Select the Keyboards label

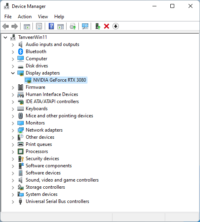[x=36, y=109]
